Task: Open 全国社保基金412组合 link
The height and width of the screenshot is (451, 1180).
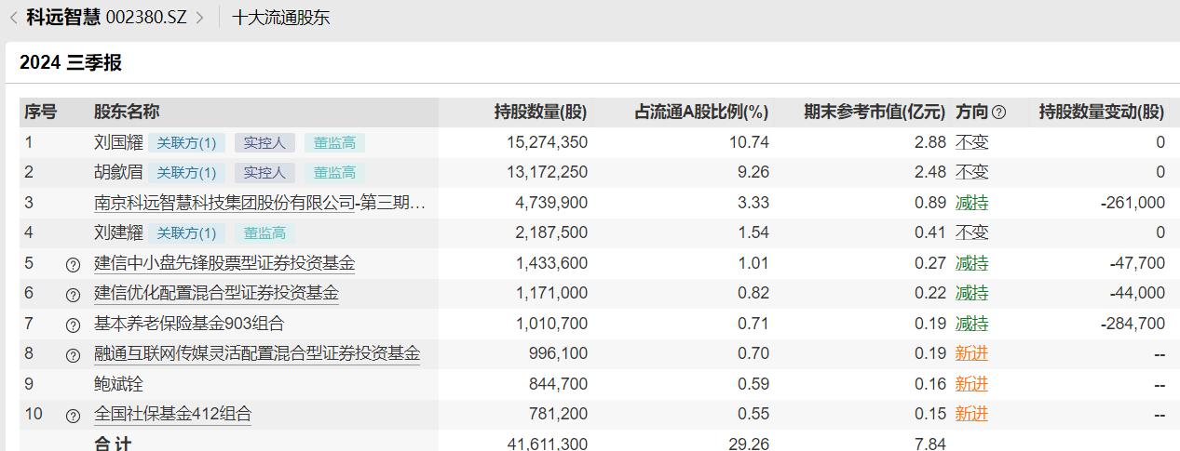Action: click(x=173, y=414)
